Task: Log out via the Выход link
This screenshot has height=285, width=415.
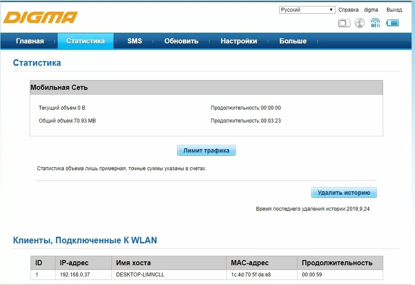Action: click(394, 10)
